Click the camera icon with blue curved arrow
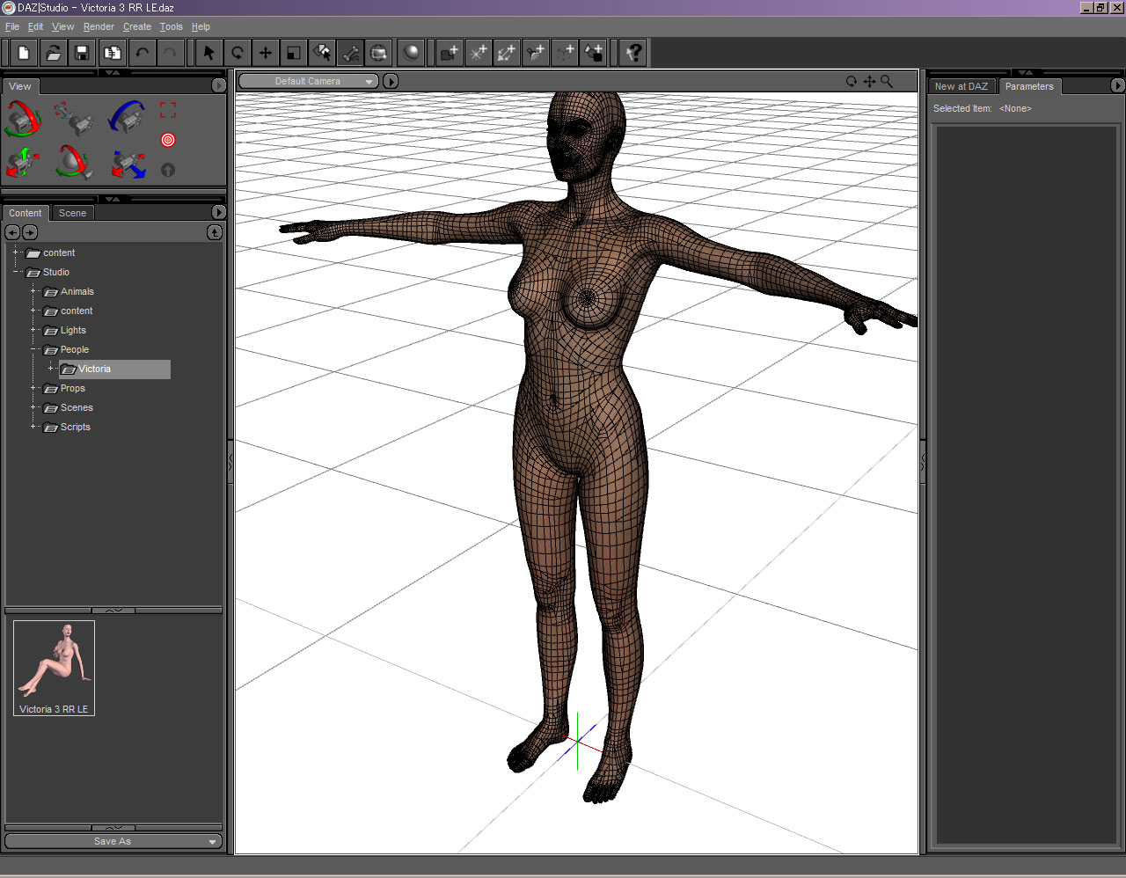This screenshot has width=1126, height=878. tap(128, 118)
